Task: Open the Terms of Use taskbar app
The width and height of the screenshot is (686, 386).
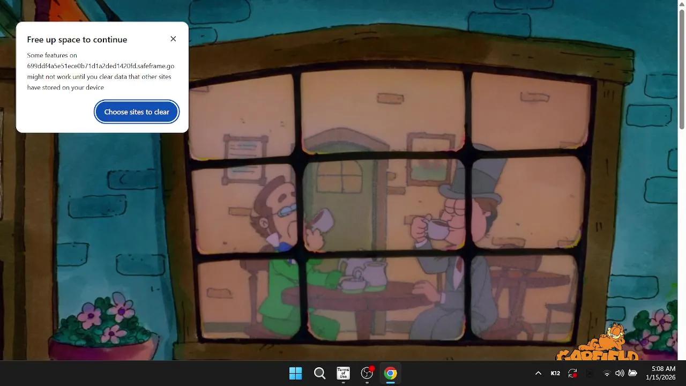Action: point(343,373)
